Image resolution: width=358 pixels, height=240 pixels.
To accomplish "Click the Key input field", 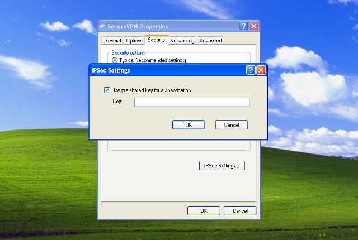I will [192, 102].
